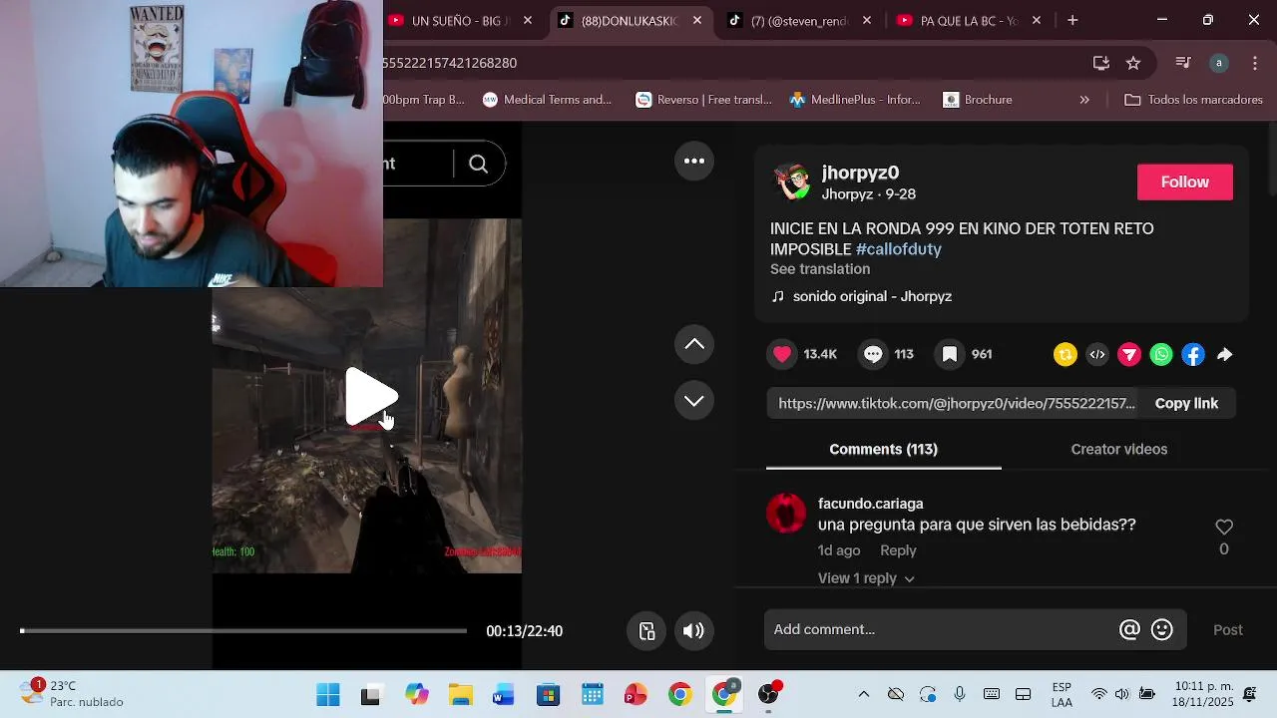Open jhorpyz0's avatar picture

[x=792, y=182]
